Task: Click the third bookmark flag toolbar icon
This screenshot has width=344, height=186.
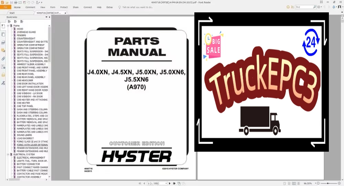Action: (x=21, y=21)
